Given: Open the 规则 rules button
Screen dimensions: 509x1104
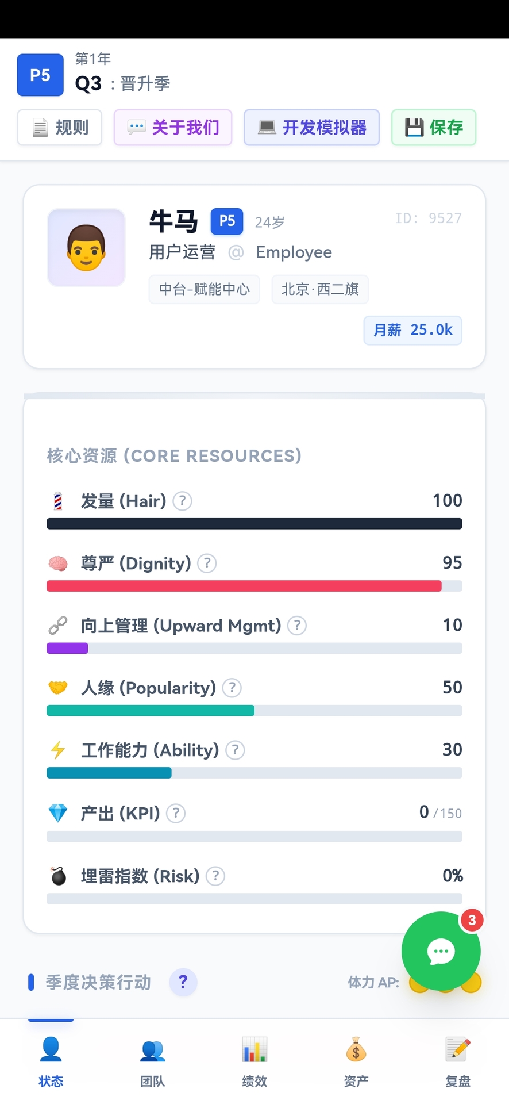Looking at the screenshot, I should (60, 127).
